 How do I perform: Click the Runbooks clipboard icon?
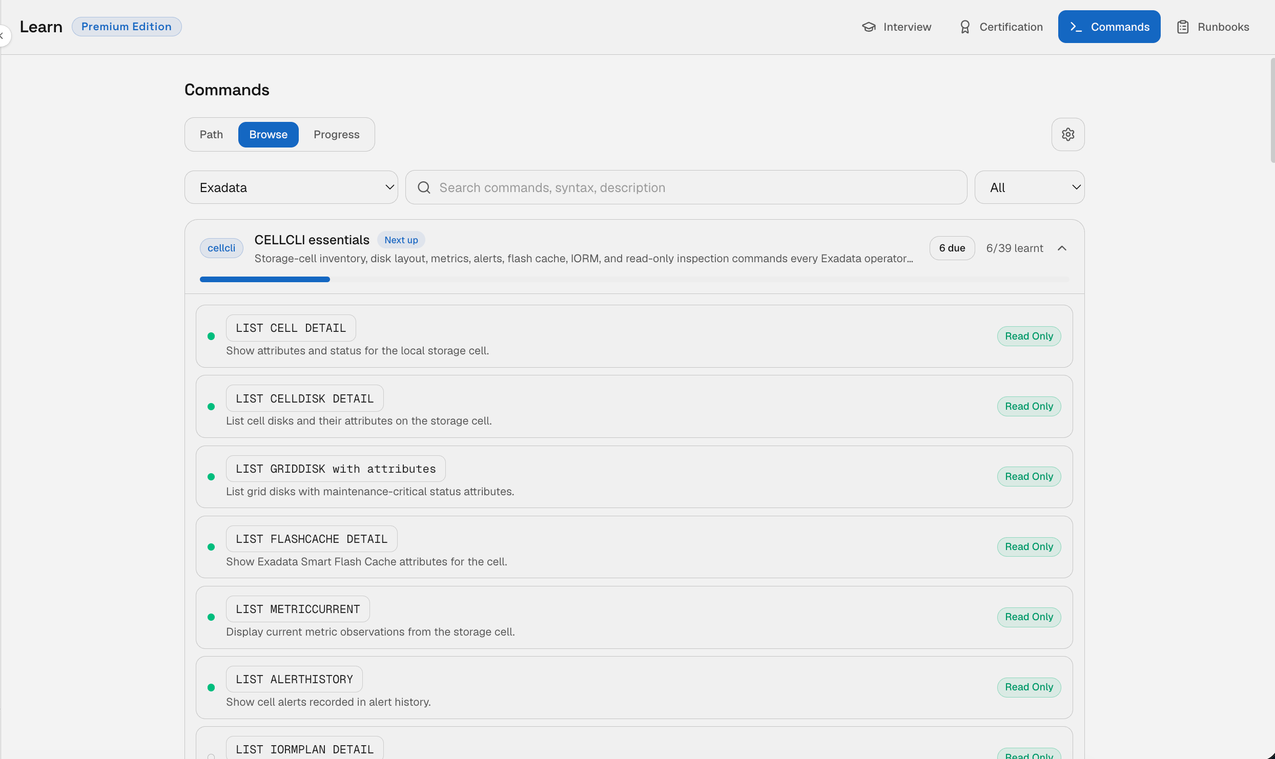tap(1183, 27)
